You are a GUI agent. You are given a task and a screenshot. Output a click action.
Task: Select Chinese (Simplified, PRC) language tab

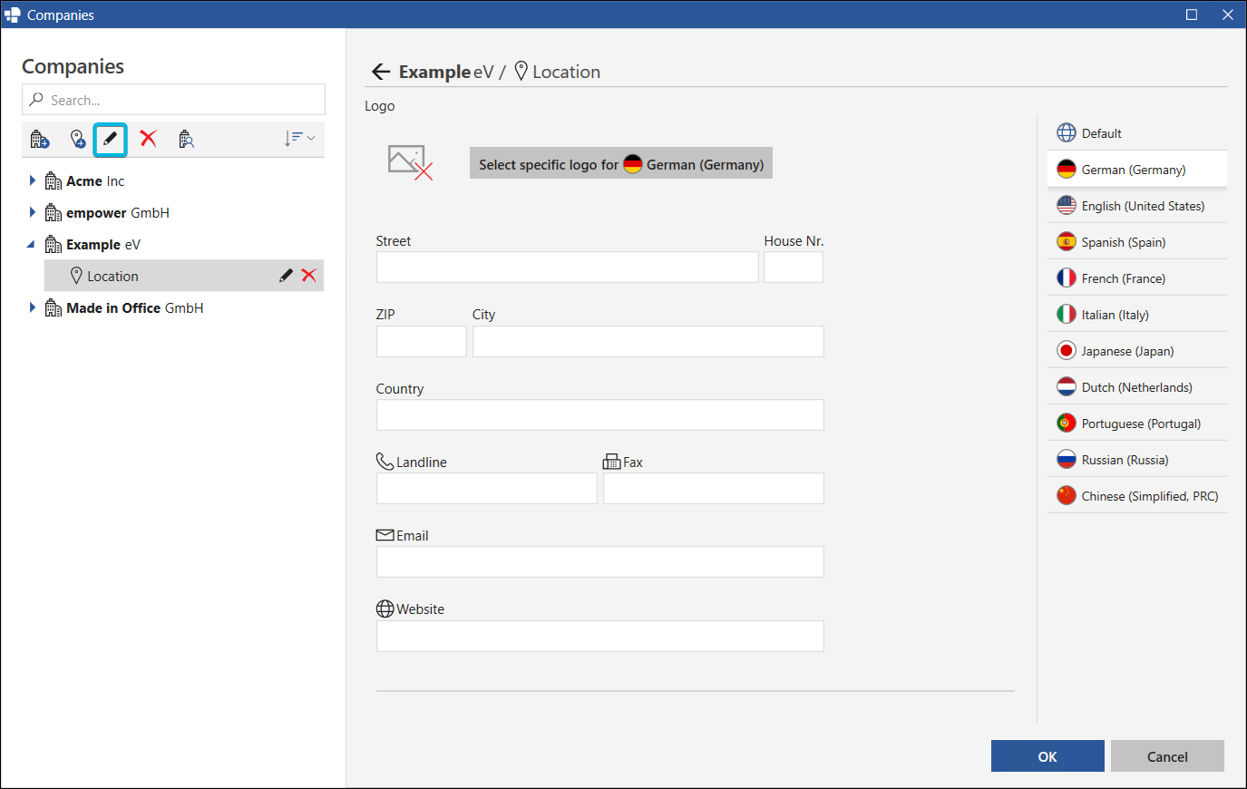pyautogui.click(x=1137, y=495)
